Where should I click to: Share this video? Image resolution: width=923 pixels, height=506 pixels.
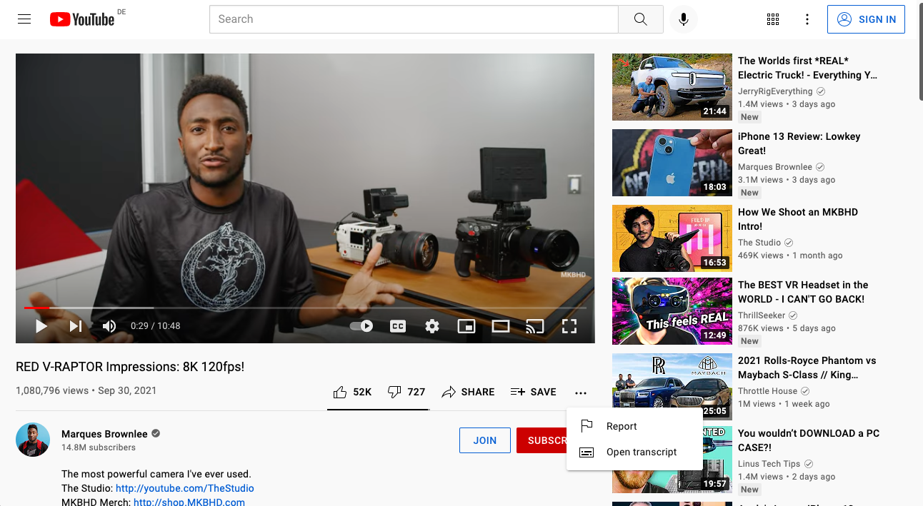[x=468, y=392]
